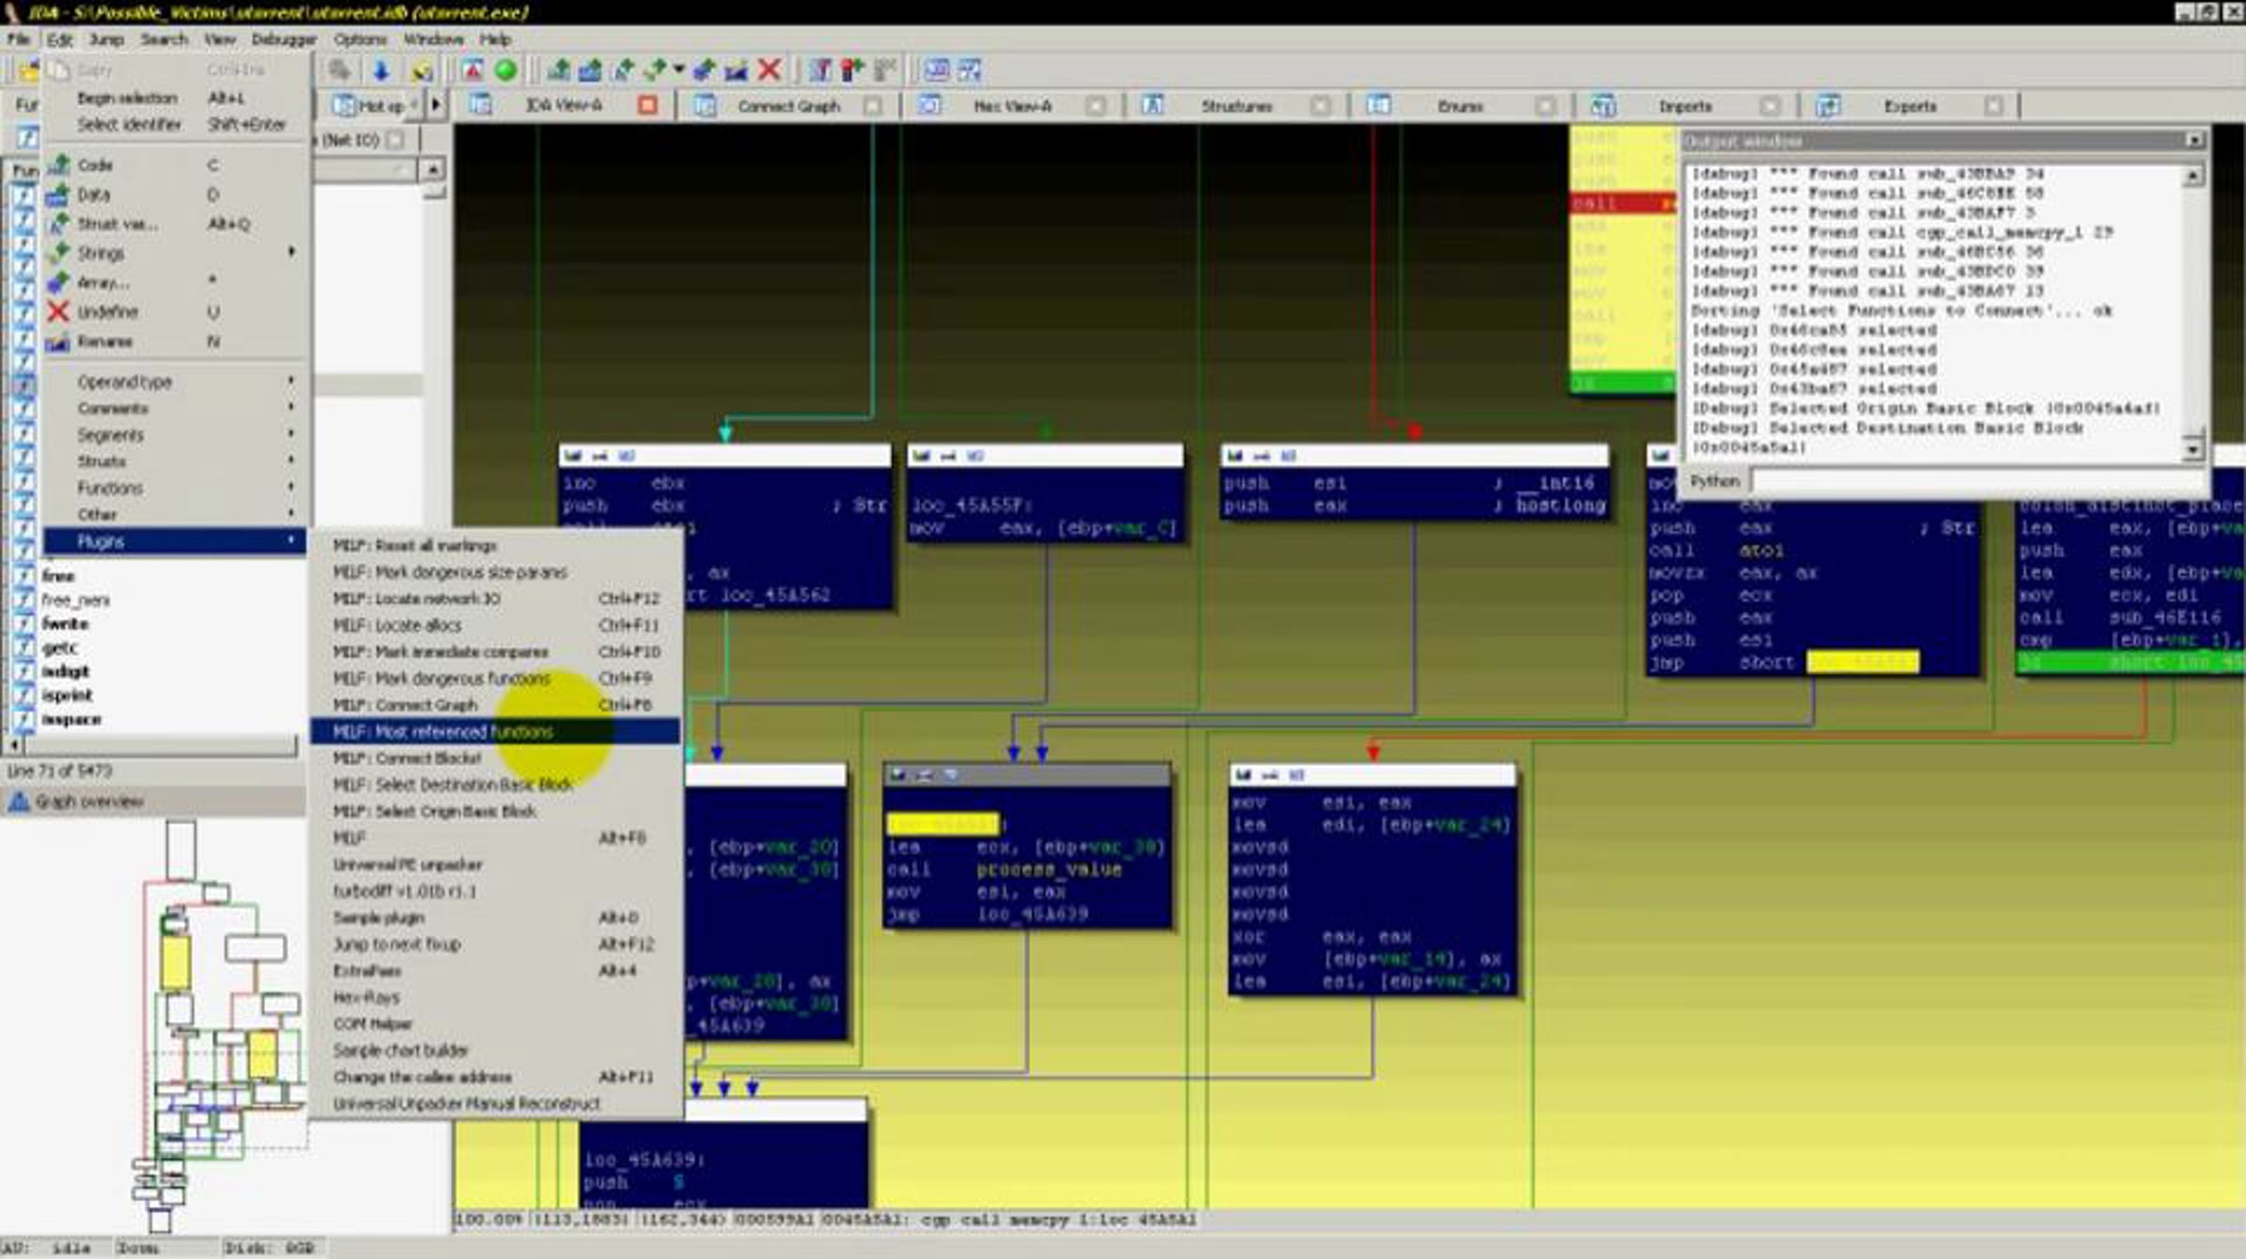This screenshot has height=1259, width=2246.
Task: Click the red X delete toolbar icon
Action: pyautogui.click(x=769, y=70)
